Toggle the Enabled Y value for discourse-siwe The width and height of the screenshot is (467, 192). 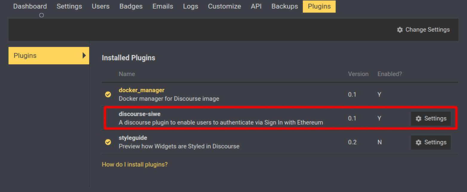tap(379, 118)
